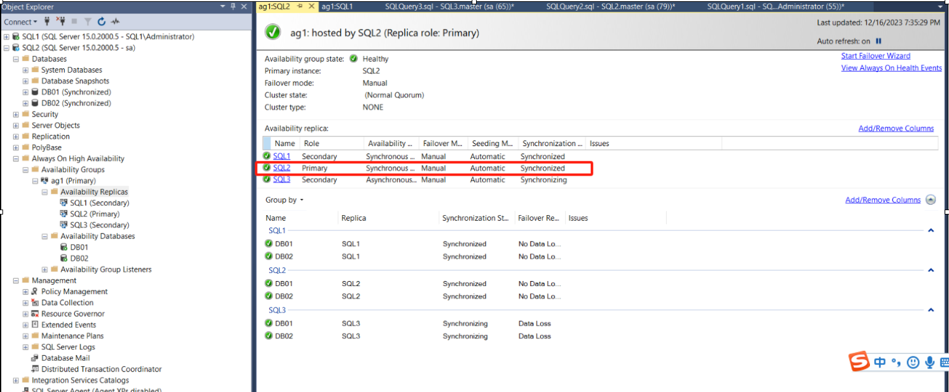Open the Group by dropdown
This screenshot has height=392, width=949.
(285, 200)
